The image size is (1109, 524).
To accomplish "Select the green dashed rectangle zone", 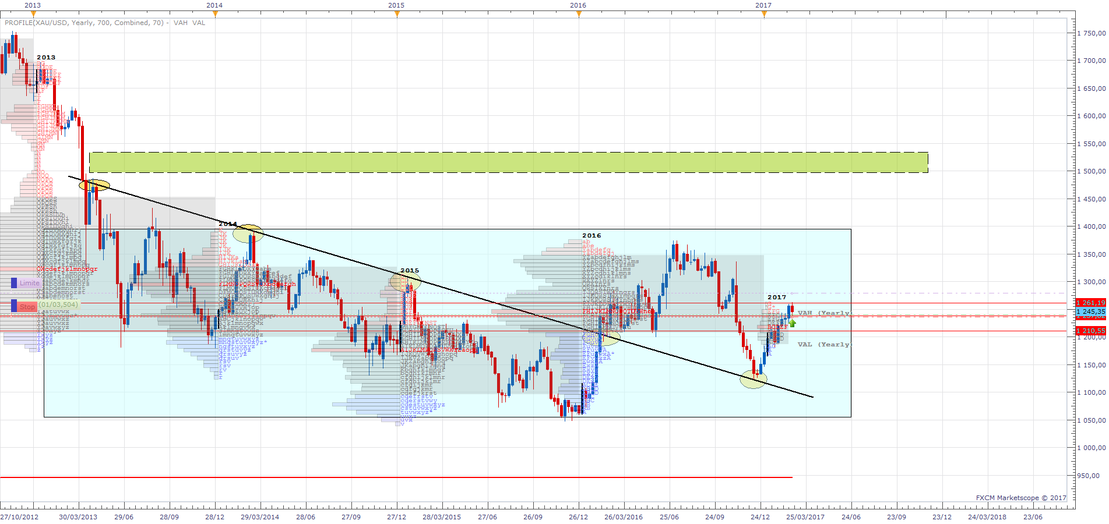I will click(508, 162).
